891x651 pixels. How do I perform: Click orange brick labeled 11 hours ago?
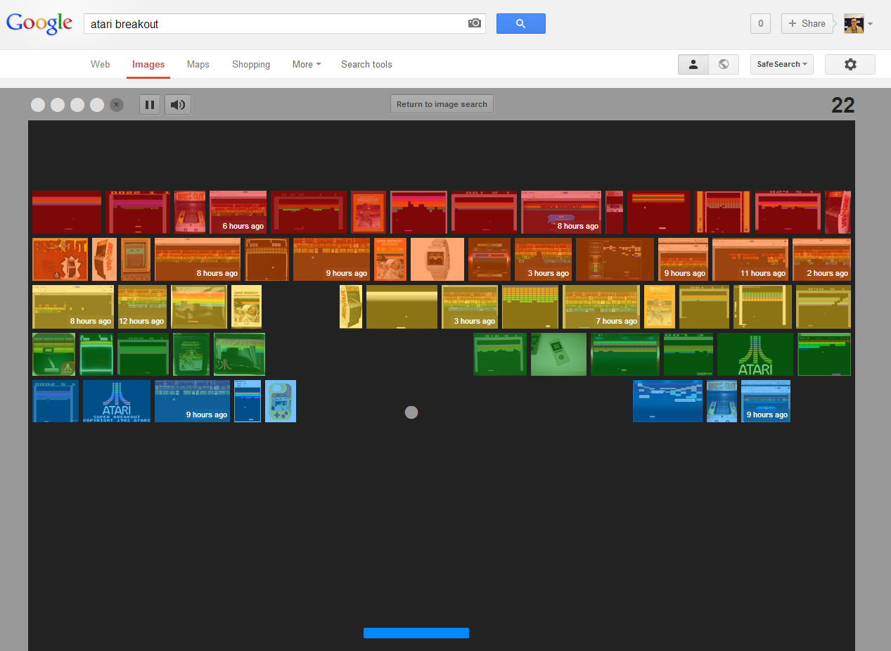click(750, 259)
